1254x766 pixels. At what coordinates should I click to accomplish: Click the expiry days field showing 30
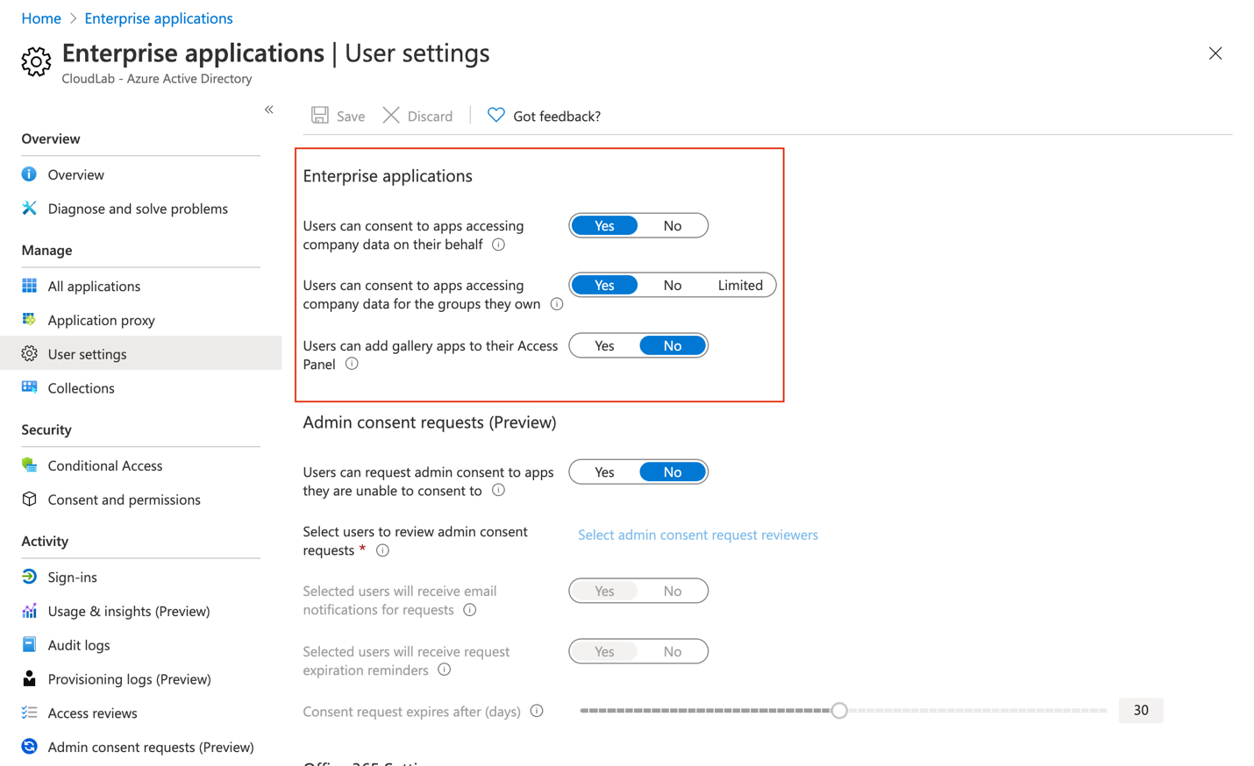tap(1141, 711)
